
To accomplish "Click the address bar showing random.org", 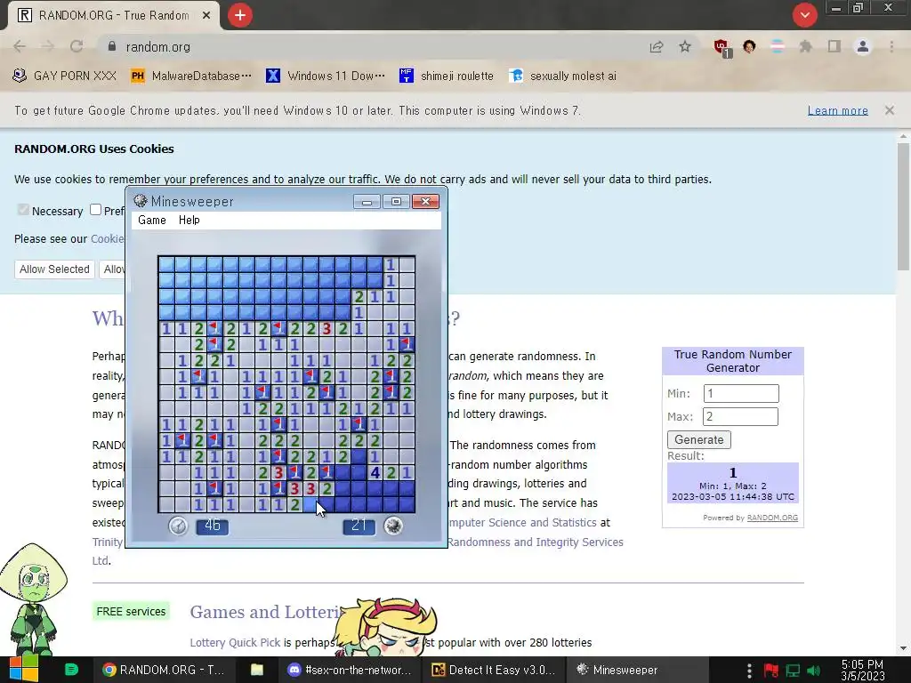I will coord(372,47).
